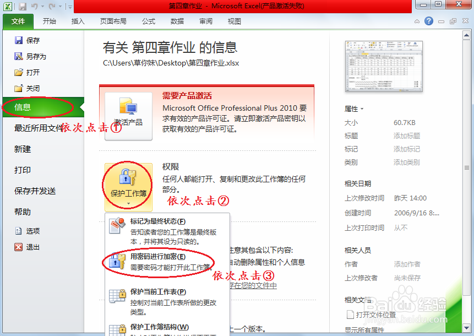474x336 pixels.
Task: Click the workbook window minimize icon below title bar
Action: click(x=441, y=21)
